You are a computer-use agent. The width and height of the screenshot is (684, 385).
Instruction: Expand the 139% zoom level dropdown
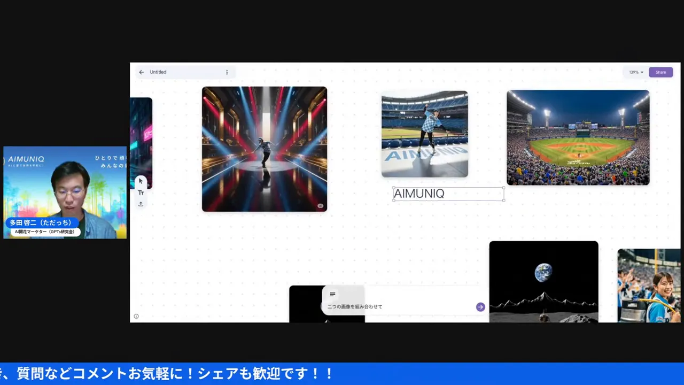tap(635, 72)
